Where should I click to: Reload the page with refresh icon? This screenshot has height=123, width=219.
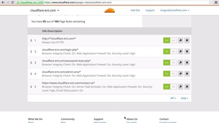[13, 2]
